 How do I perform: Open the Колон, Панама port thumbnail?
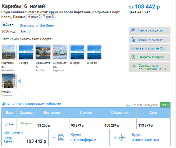click(x=9, y=81)
